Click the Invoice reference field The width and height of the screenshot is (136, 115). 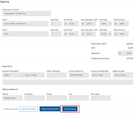pos(79,75)
